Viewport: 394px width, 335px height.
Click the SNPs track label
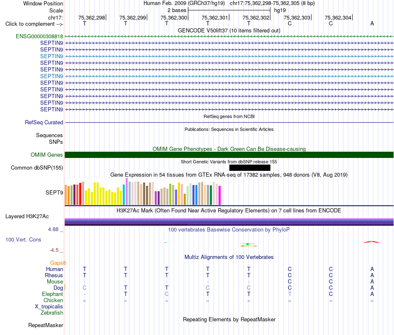[56, 142]
